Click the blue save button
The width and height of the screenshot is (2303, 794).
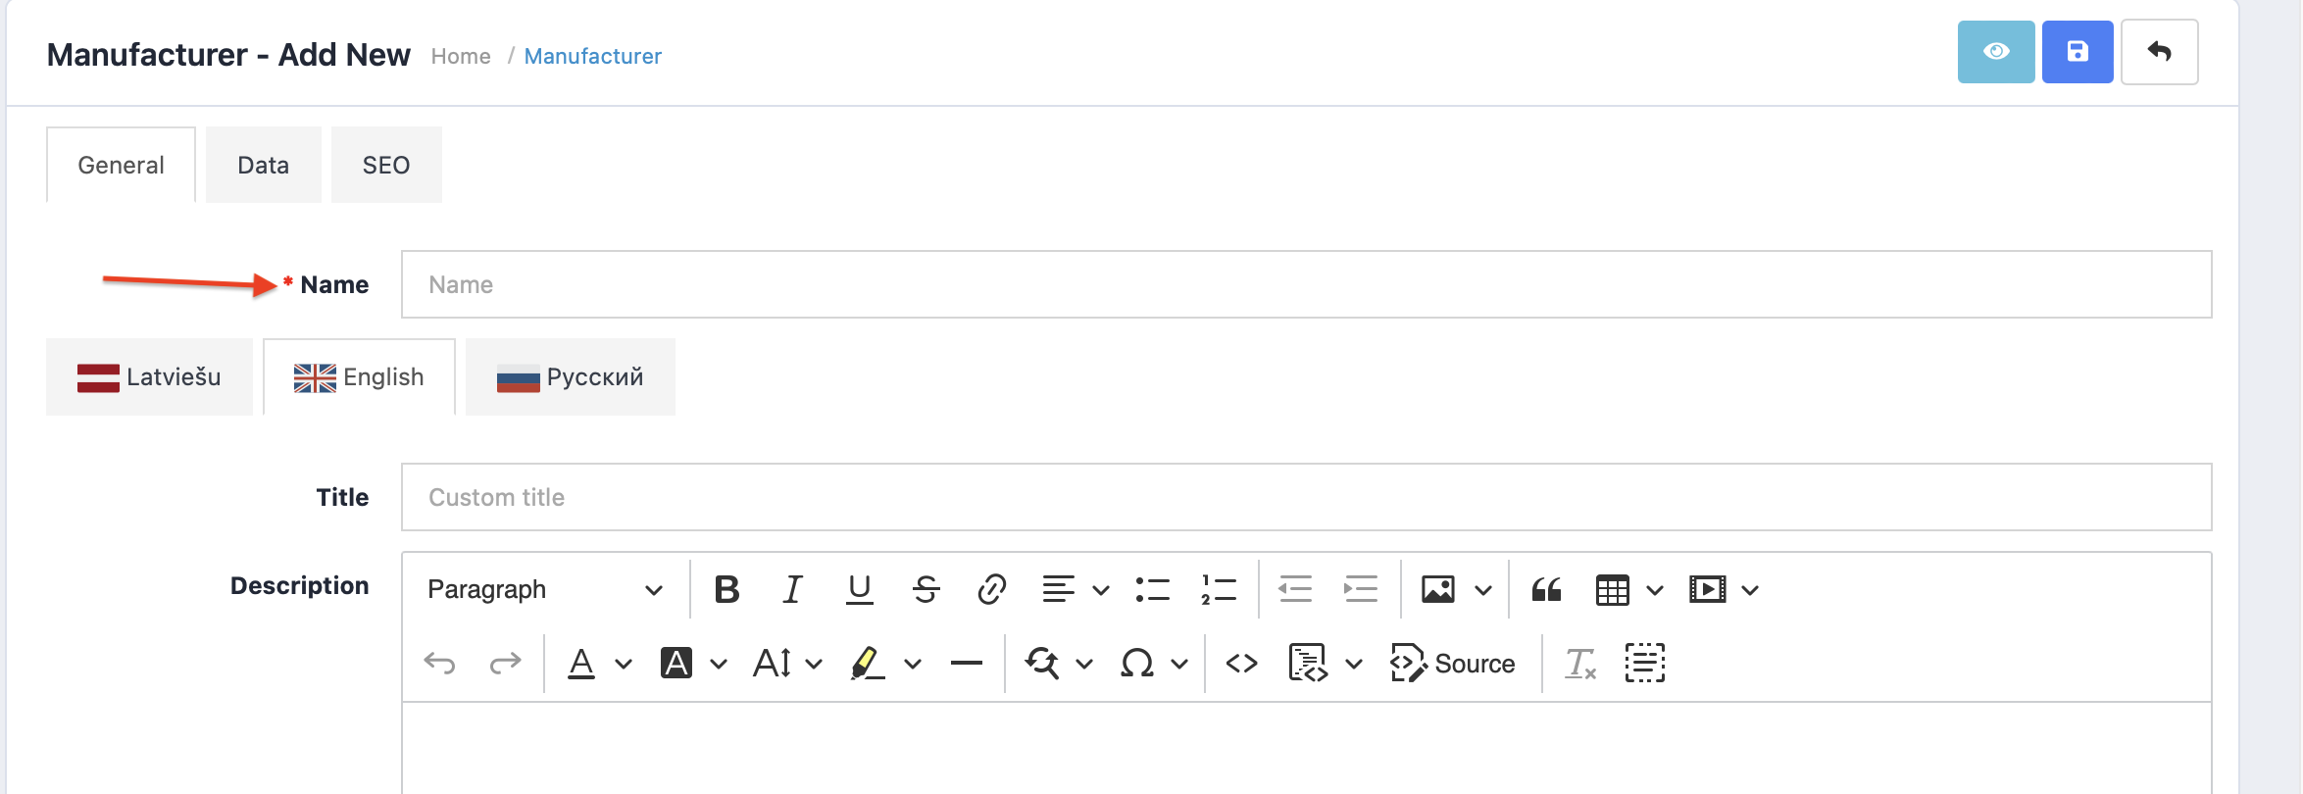(2077, 52)
